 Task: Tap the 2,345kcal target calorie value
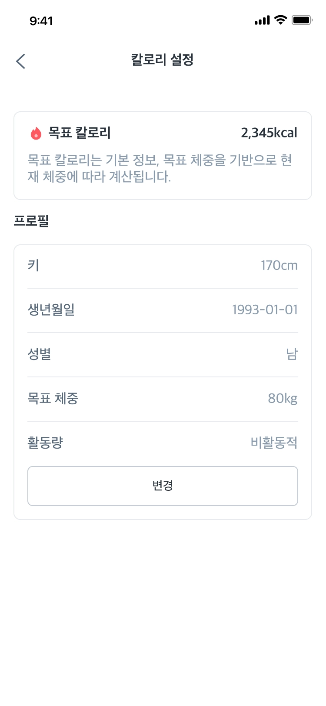[x=269, y=133]
